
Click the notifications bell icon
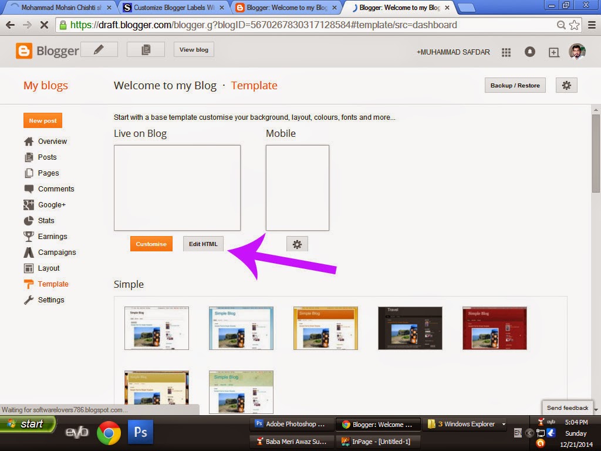[x=529, y=52]
